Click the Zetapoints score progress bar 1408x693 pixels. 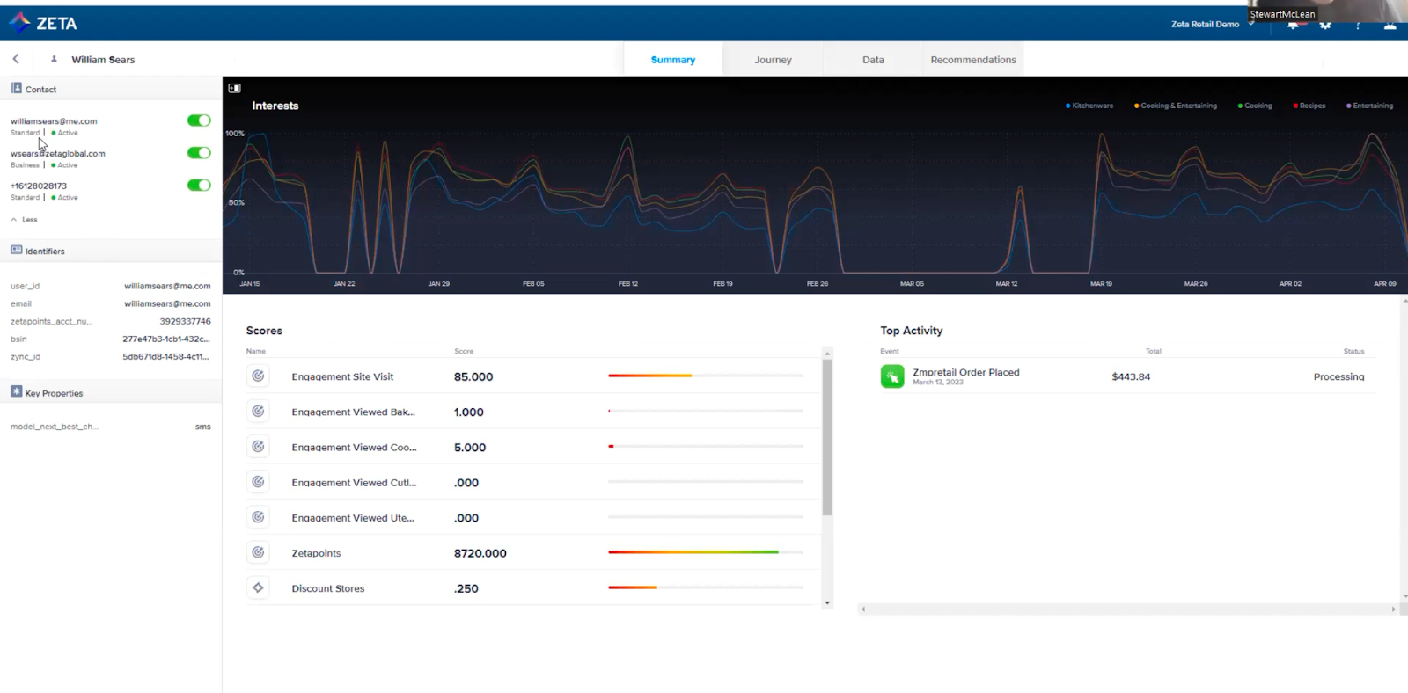pos(706,552)
